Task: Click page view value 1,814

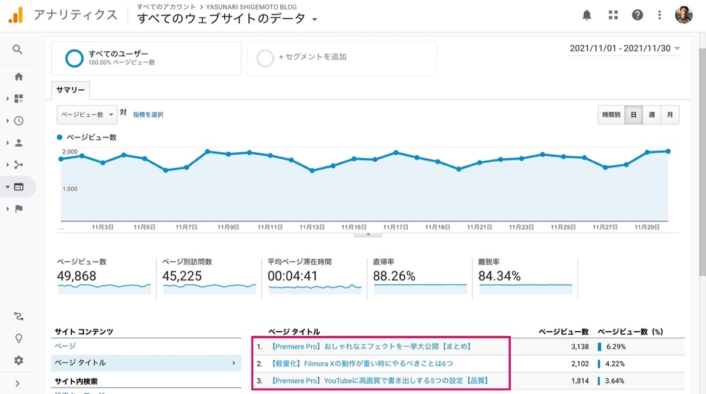Action: pos(580,380)
